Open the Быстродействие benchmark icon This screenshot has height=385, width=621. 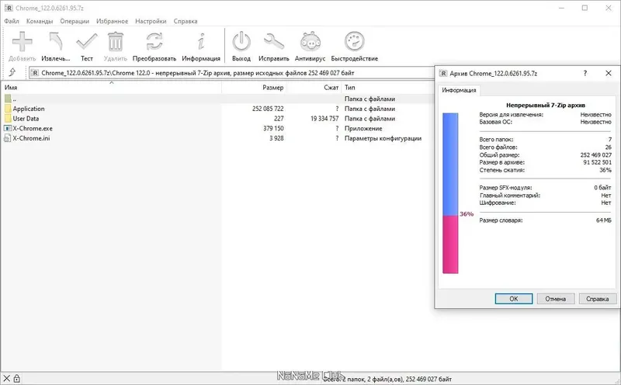pyautogui.click(x=354, y=42)
